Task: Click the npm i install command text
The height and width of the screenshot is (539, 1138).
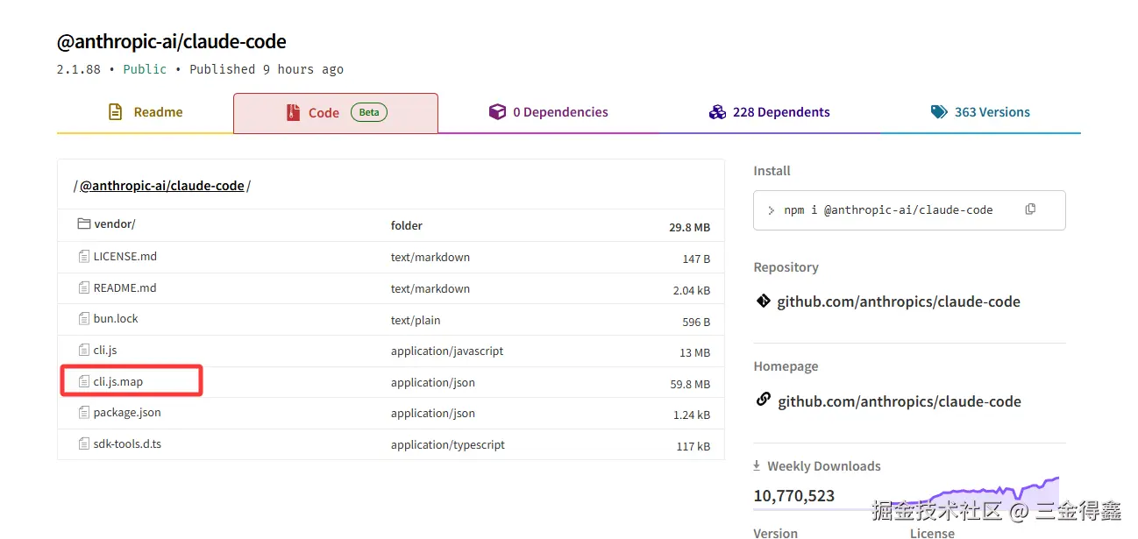Action: [x=888, y=210]
